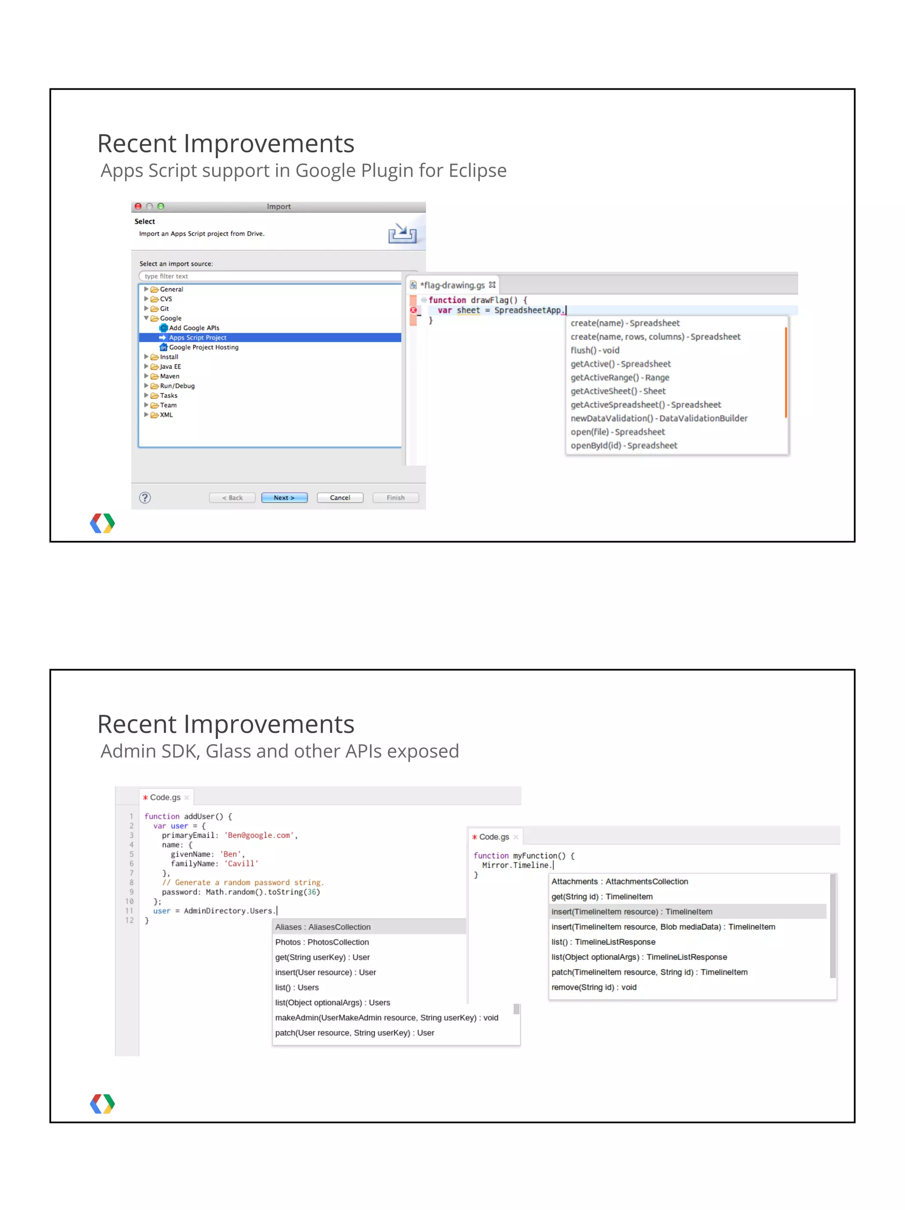The image size is (905, 1210).
Task: Expand the CVS folder
Action: (146, 299)
